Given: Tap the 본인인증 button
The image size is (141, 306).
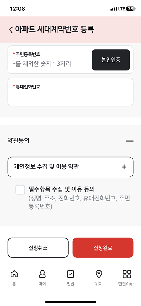Looking at the screenshot, I should (111, 60).
